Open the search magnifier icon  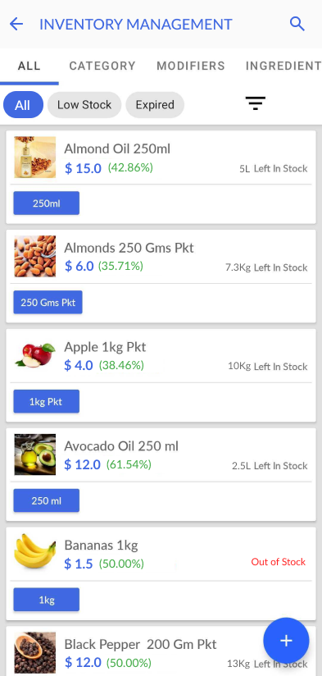[297, 24]
